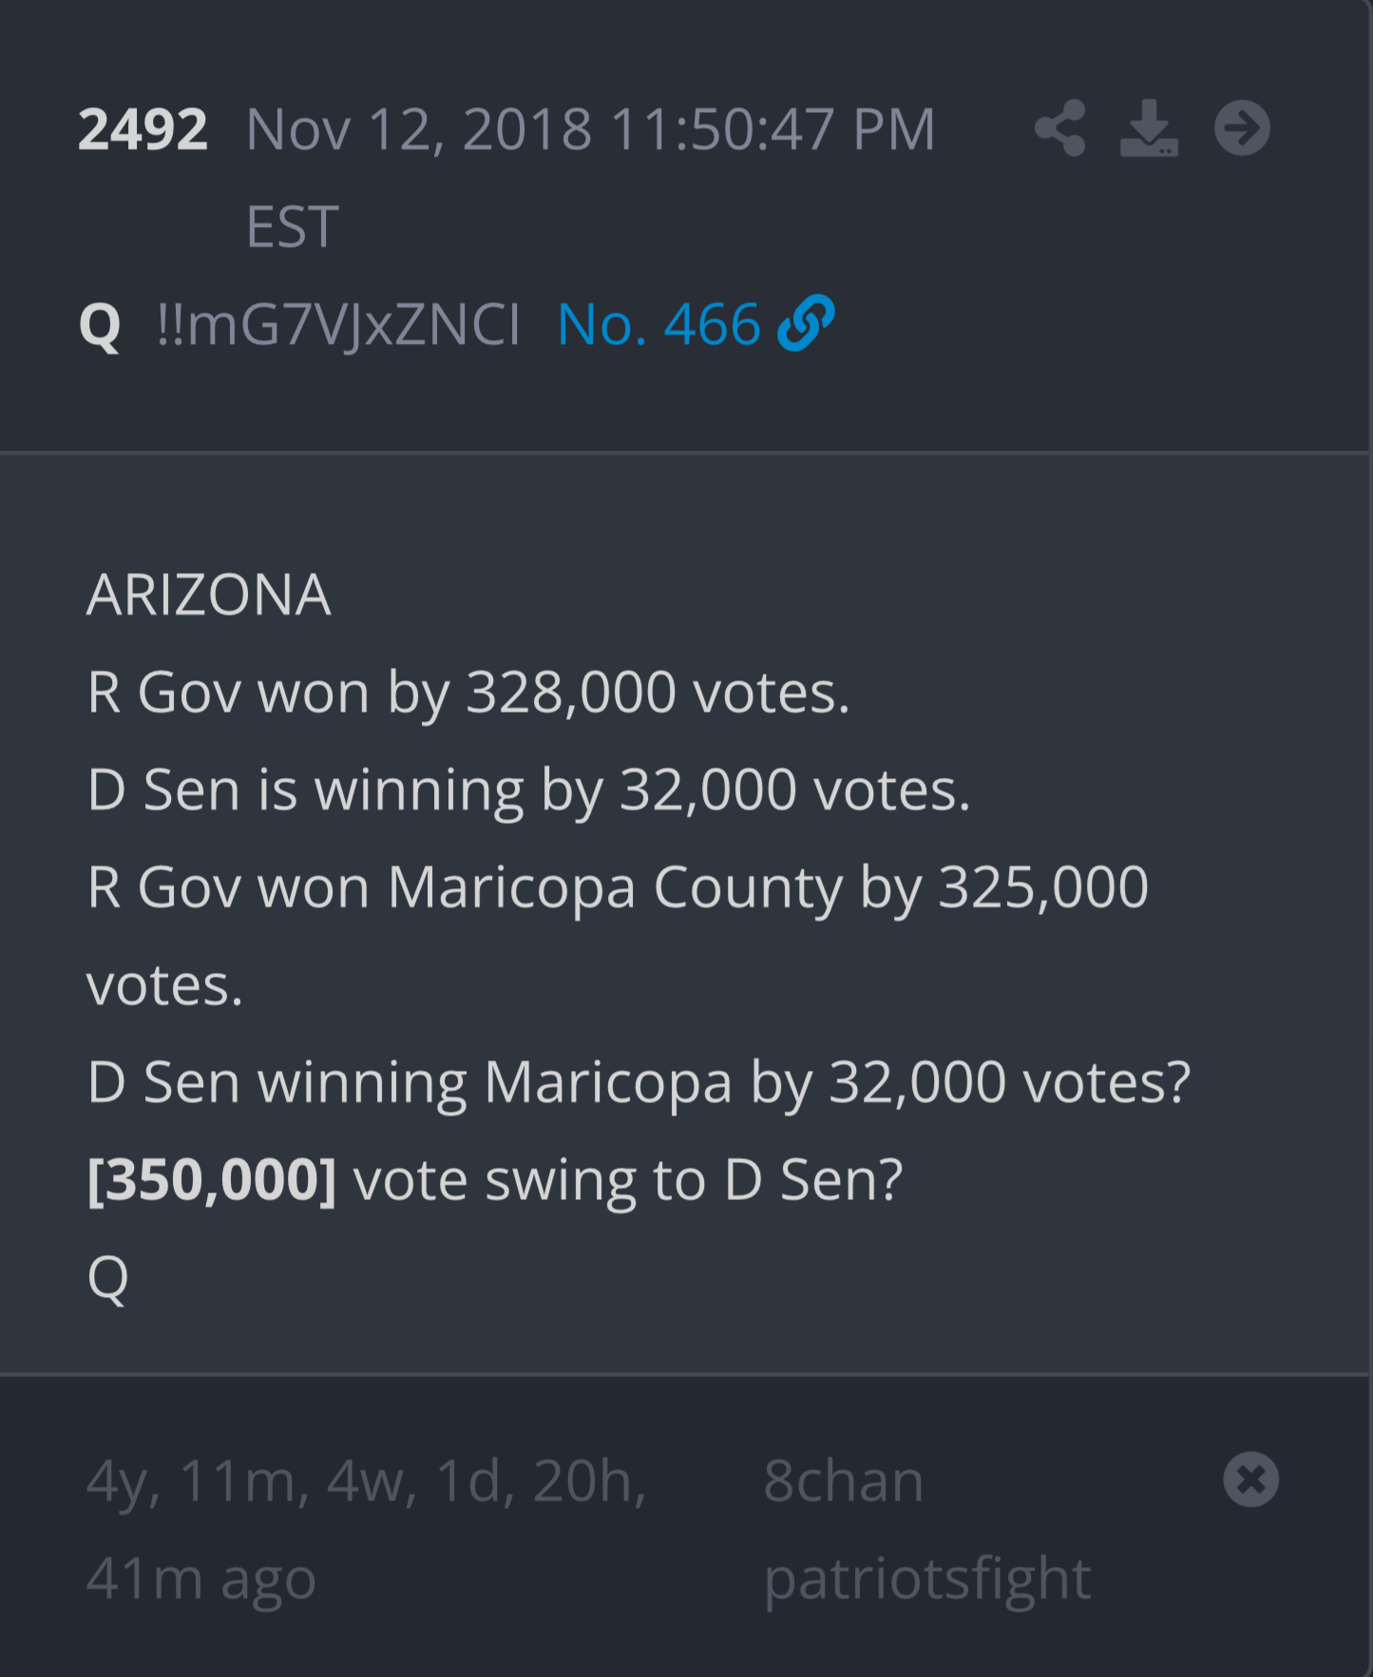Click the Q signature at post end
The image size is (1373, 1677).
click(108, 1278)
